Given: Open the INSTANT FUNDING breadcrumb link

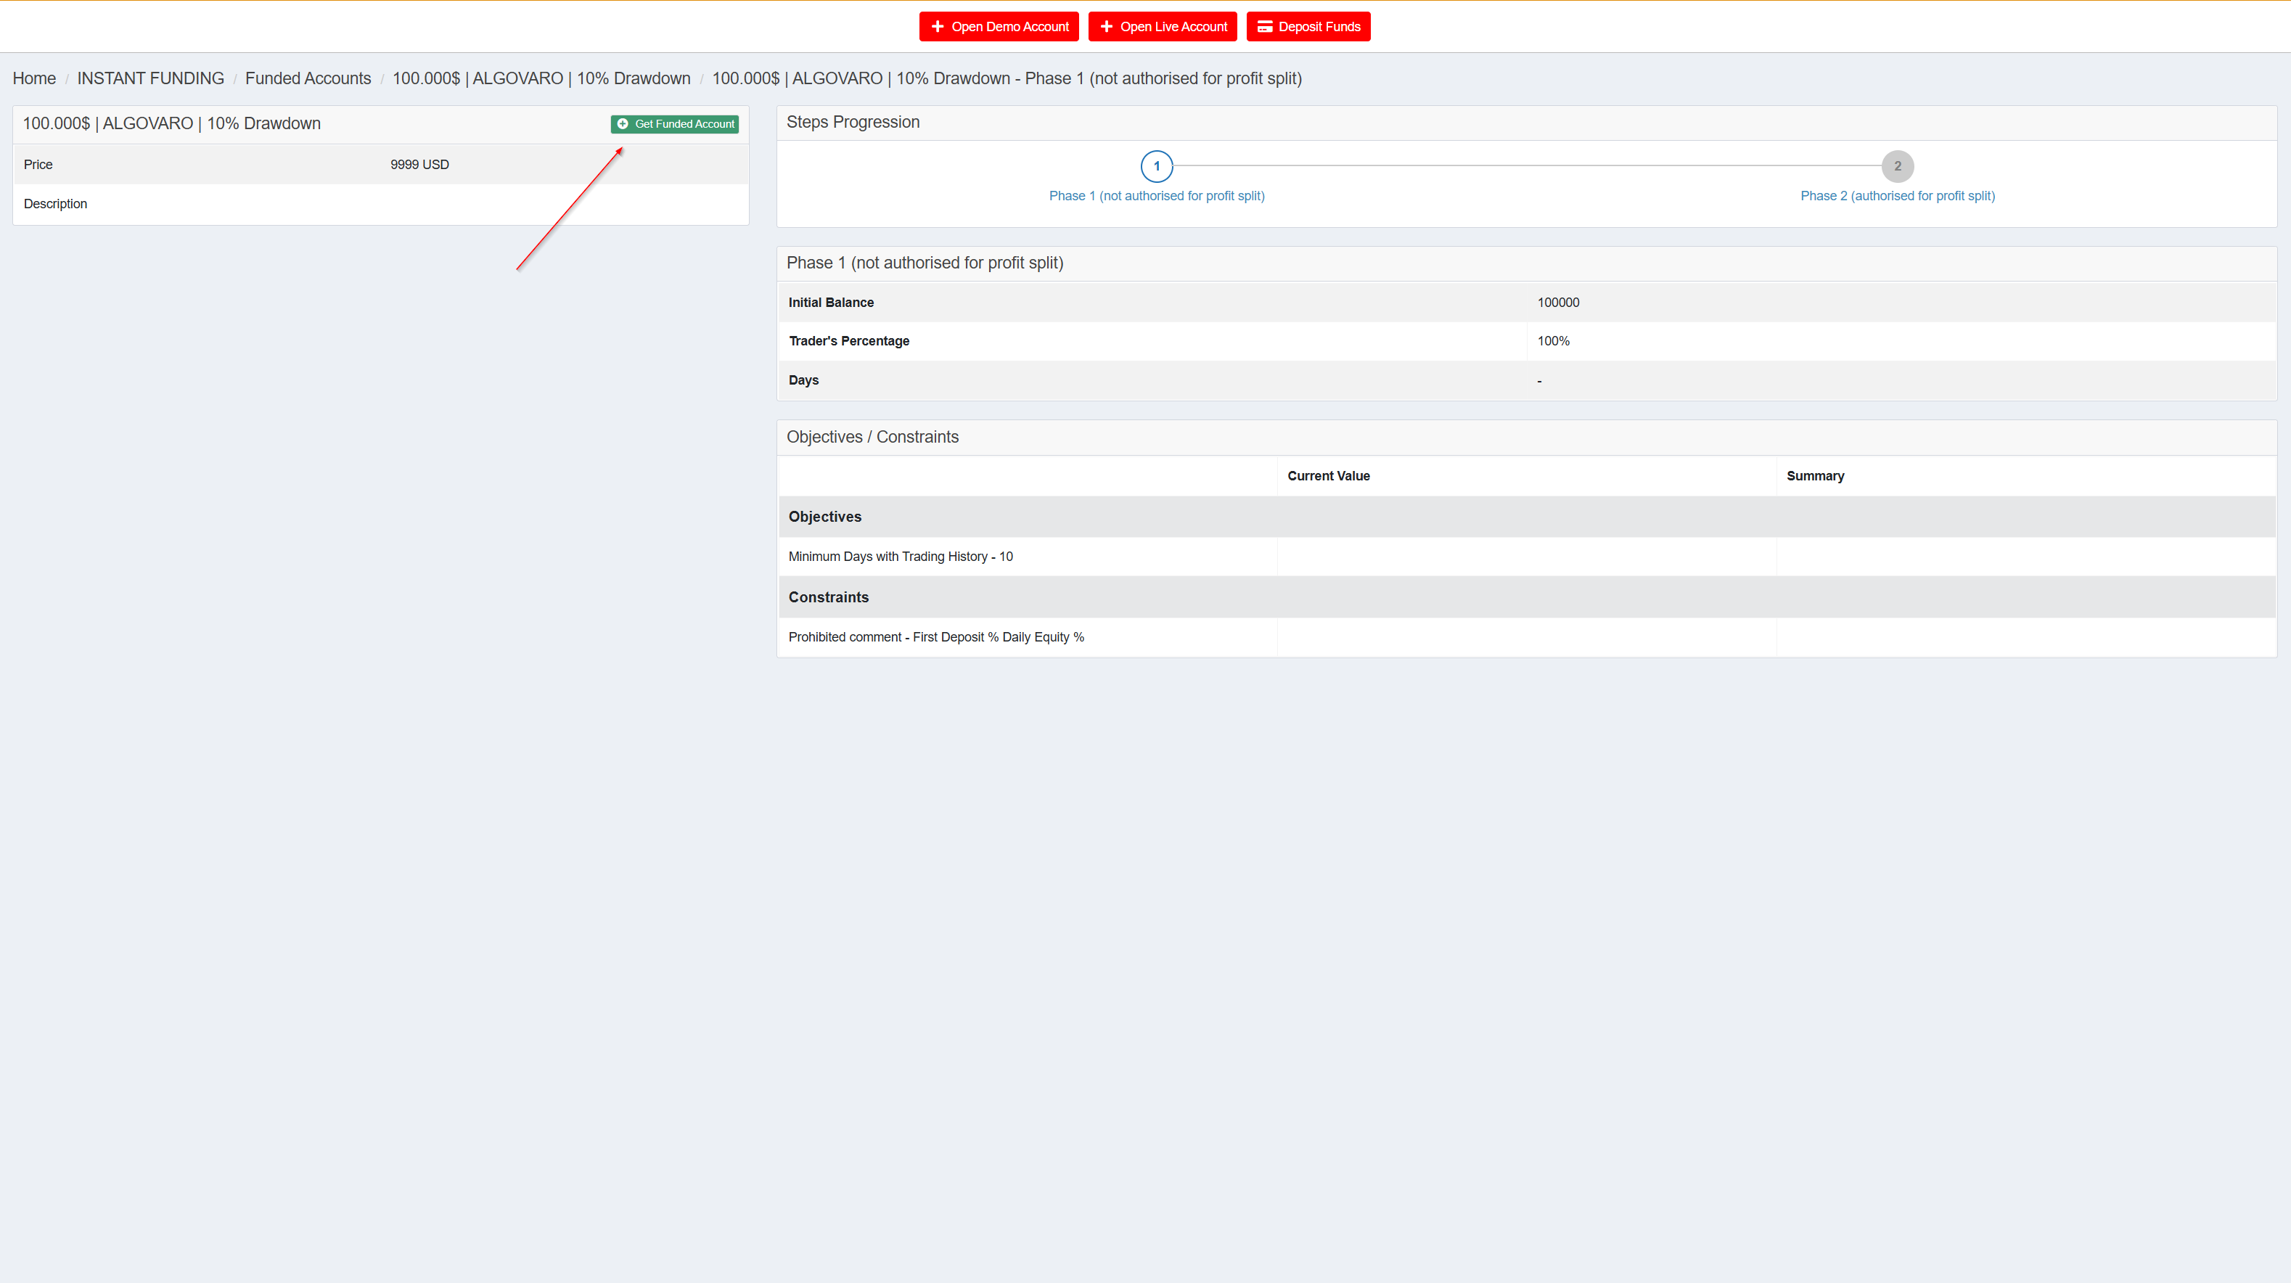Looking at the screenshot, I should [150, 78].
